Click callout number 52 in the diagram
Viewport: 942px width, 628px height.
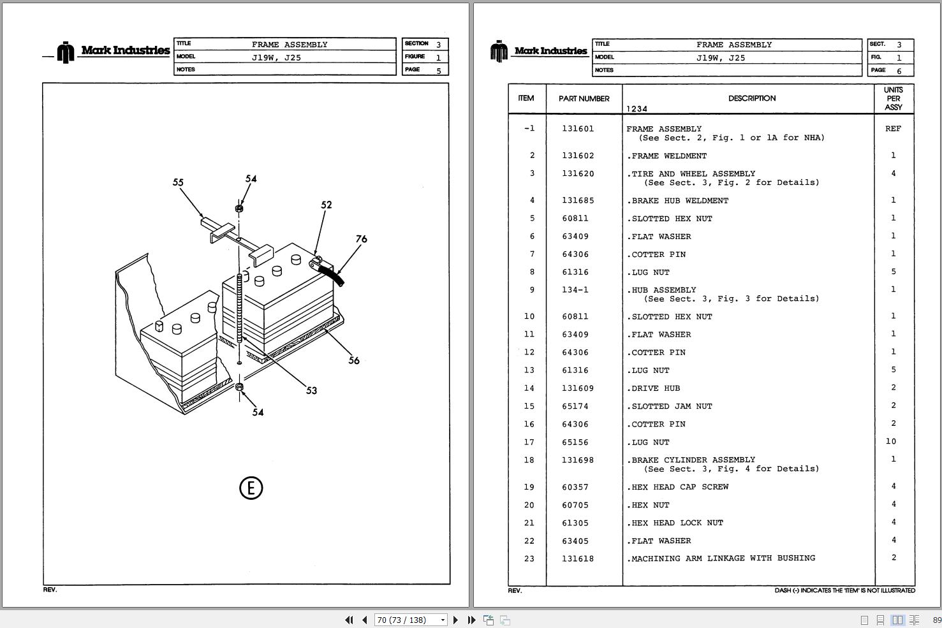pos(327,205)
